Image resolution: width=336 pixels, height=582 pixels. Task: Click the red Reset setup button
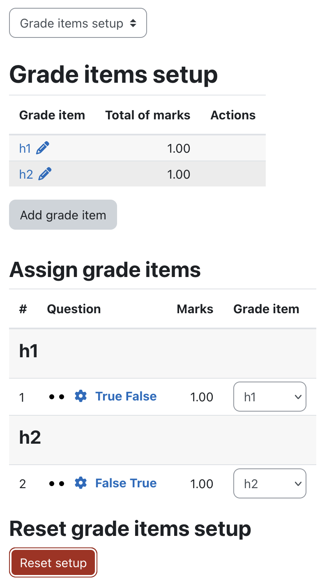point(53,563)
